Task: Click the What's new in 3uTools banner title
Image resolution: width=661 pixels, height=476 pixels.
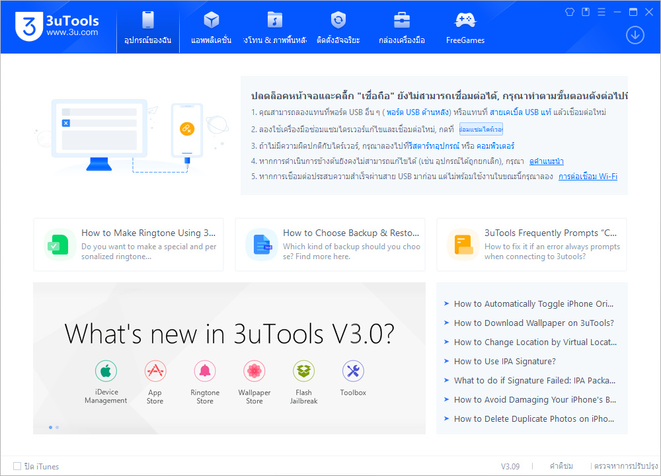Action: [229, 334]
